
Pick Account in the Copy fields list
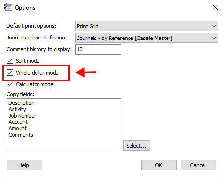click(x=18, y=122)
